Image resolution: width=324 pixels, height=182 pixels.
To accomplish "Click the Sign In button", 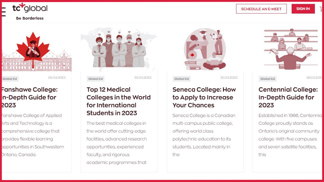I will pos(303,9).
